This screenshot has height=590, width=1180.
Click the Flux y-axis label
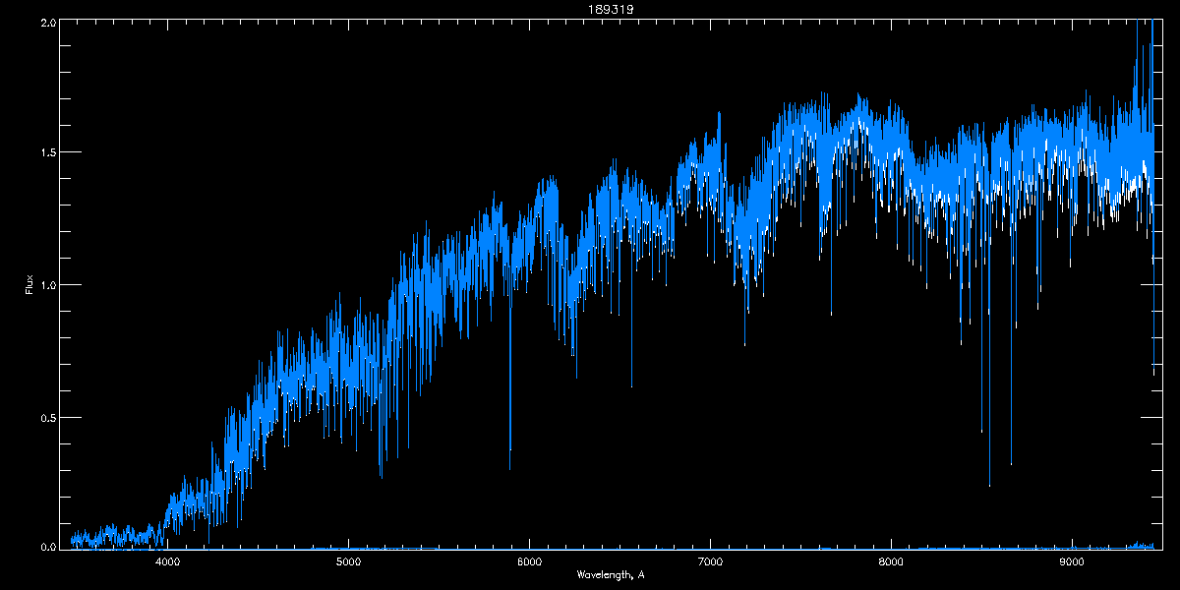point(29,284)
